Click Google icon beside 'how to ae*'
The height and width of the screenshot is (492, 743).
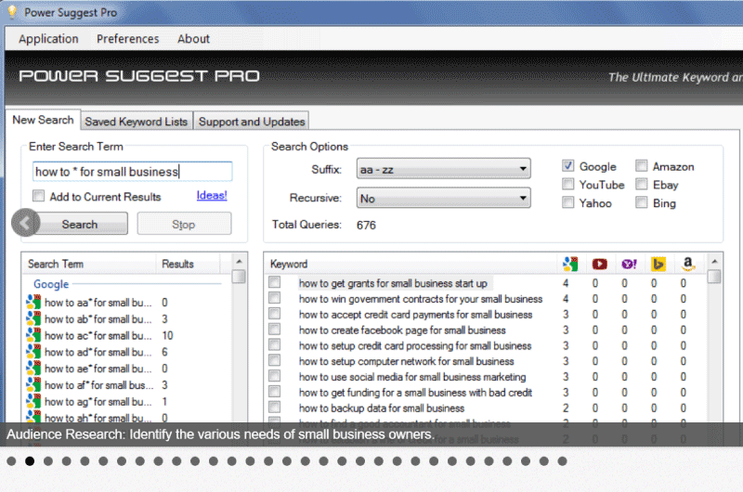(x=33, y=369)
